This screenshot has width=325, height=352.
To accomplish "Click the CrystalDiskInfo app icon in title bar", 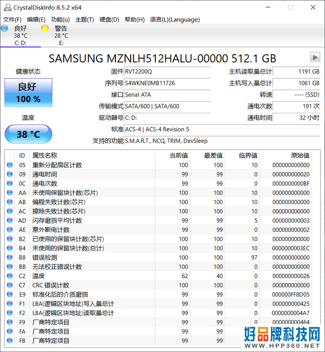I will point(8,7).
